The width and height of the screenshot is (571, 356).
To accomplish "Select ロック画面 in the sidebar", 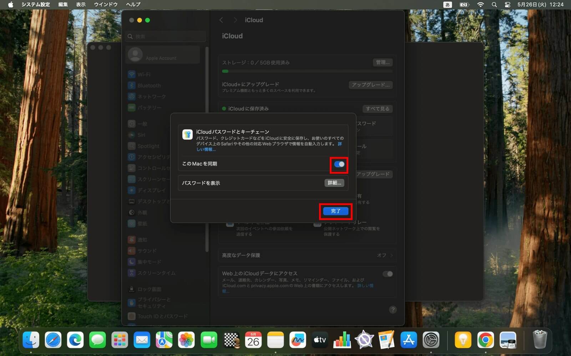I will click(163, 289).
